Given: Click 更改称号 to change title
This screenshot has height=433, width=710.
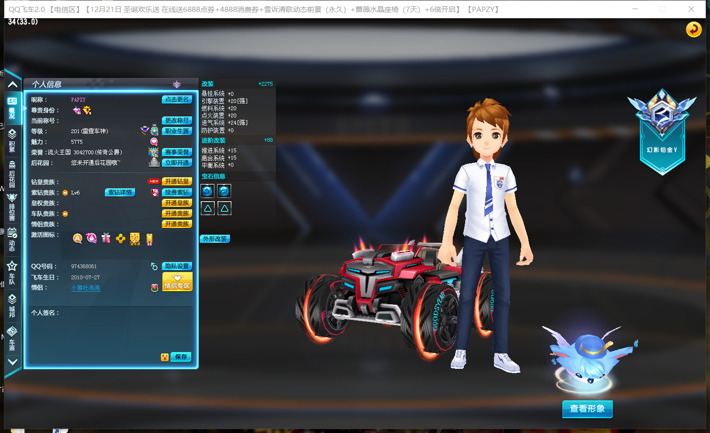Looking at the screenshot, I should click(177, 121).
